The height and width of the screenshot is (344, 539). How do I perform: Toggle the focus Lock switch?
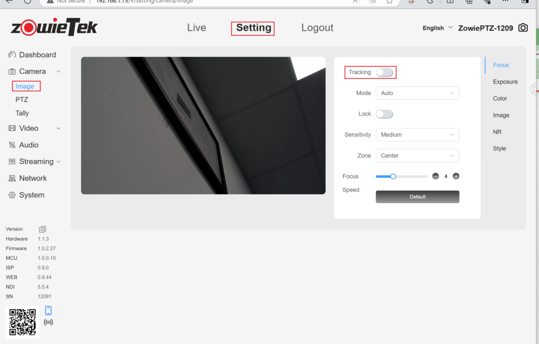[384, 114]
